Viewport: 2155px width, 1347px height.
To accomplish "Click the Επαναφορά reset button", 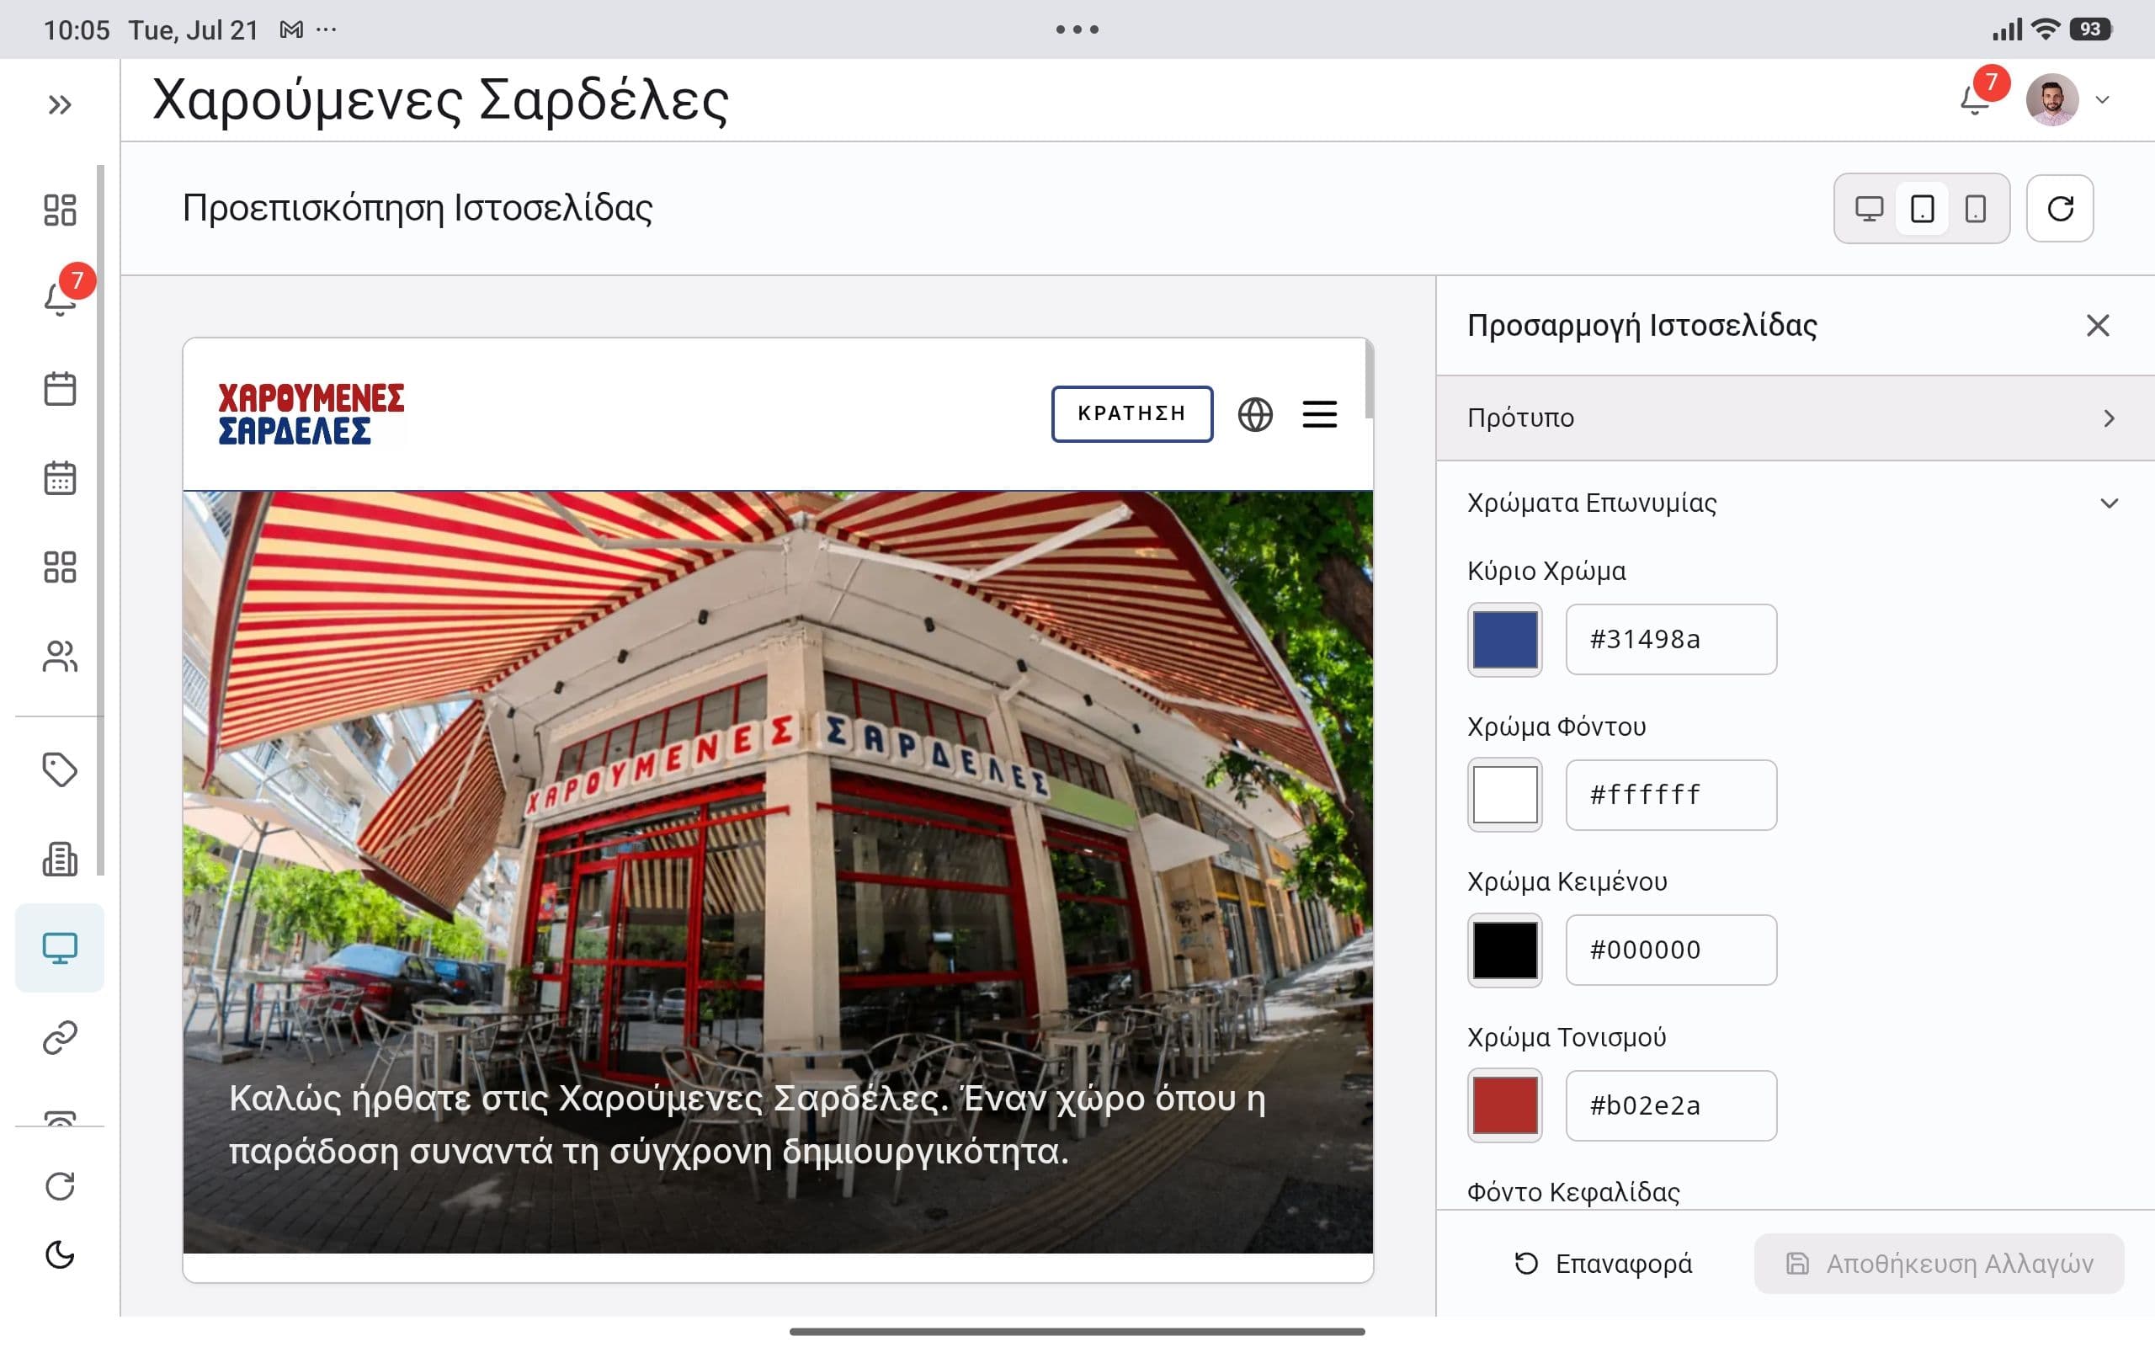I will (1603, 1264).
